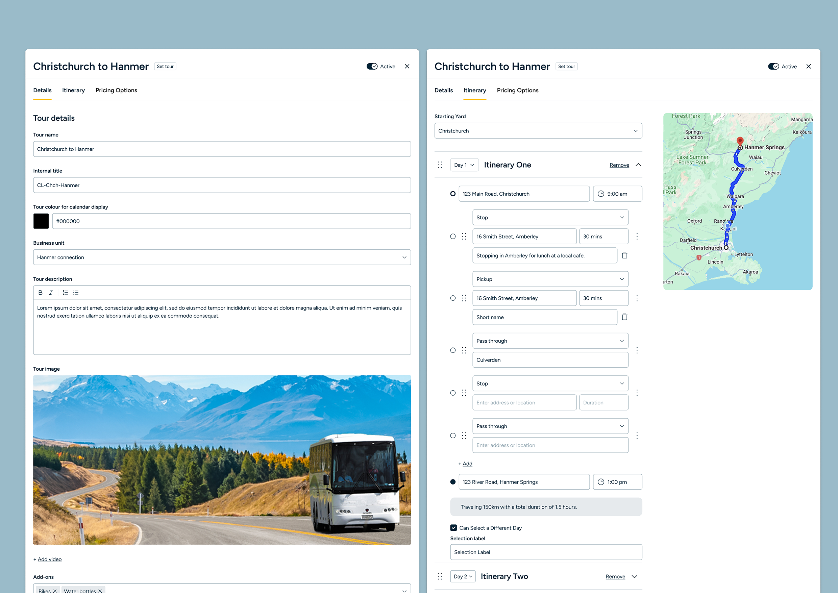
Task: Select marker for Amberley Stop row
Action: [453, 236]
